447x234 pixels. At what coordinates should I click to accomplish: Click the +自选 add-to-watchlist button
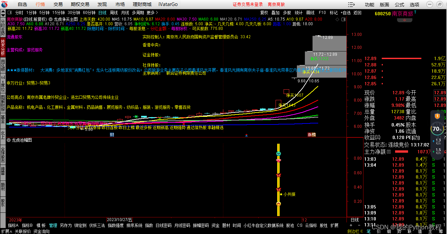pos(345,13)
